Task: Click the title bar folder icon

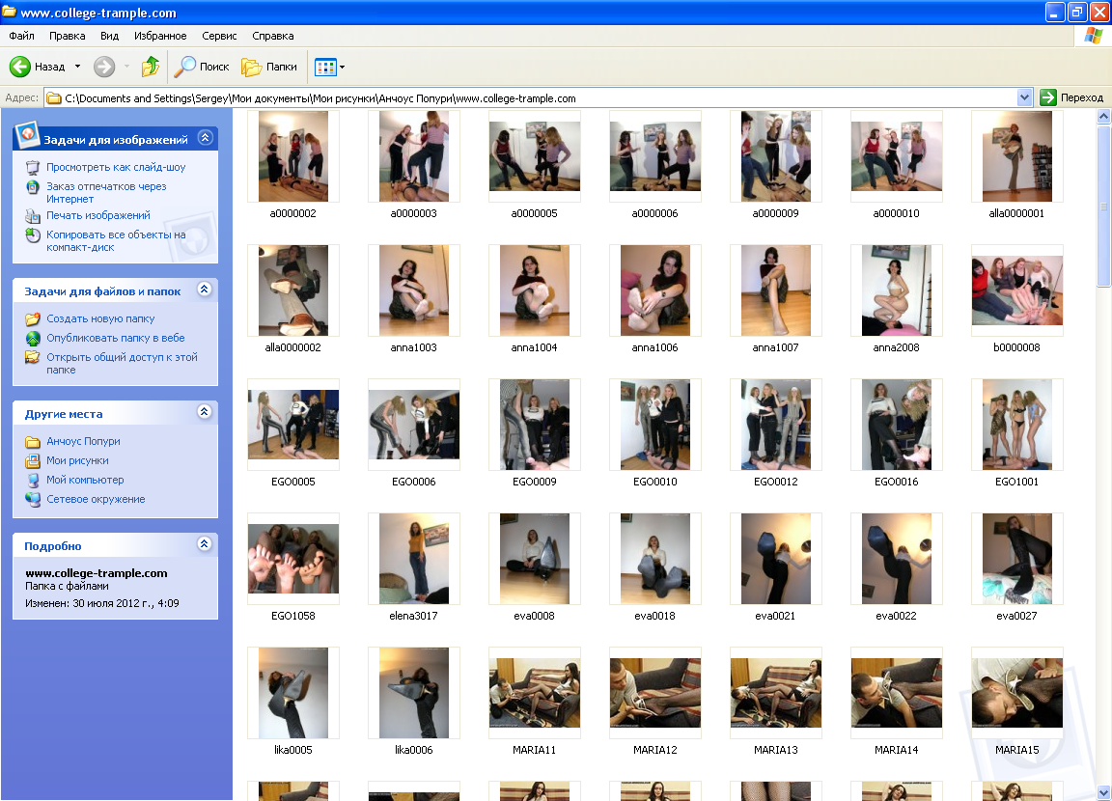Action: tap(9, 12)
